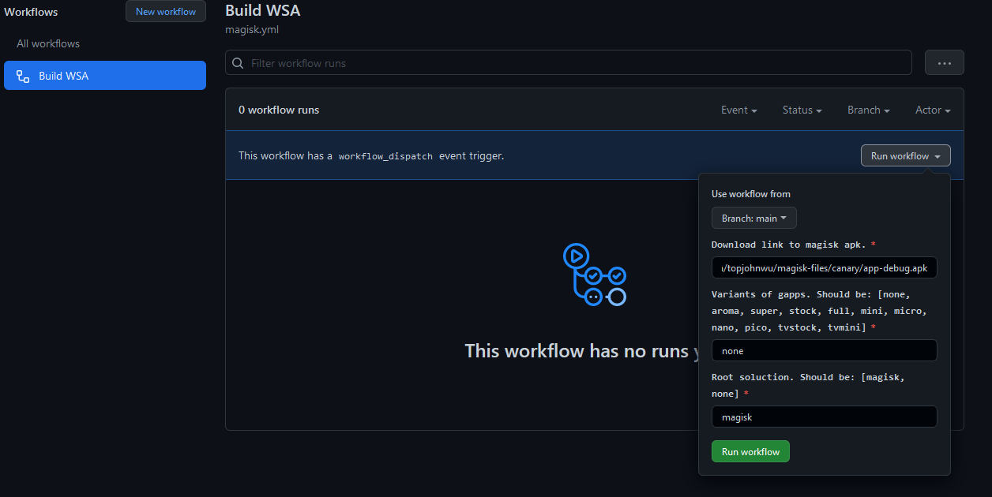The image size is (992, 497).
Task: Click the workflow_dispatch code label
Action: (385, 156)
